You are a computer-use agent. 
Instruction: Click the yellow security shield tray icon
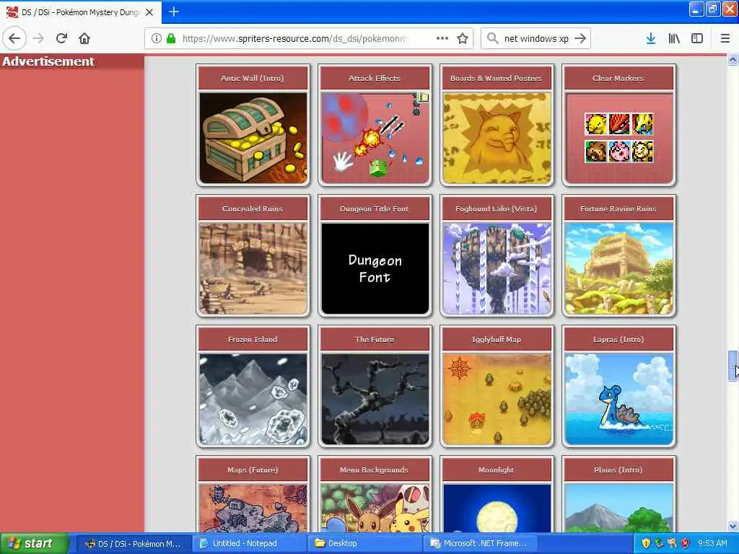coord(646,543)
